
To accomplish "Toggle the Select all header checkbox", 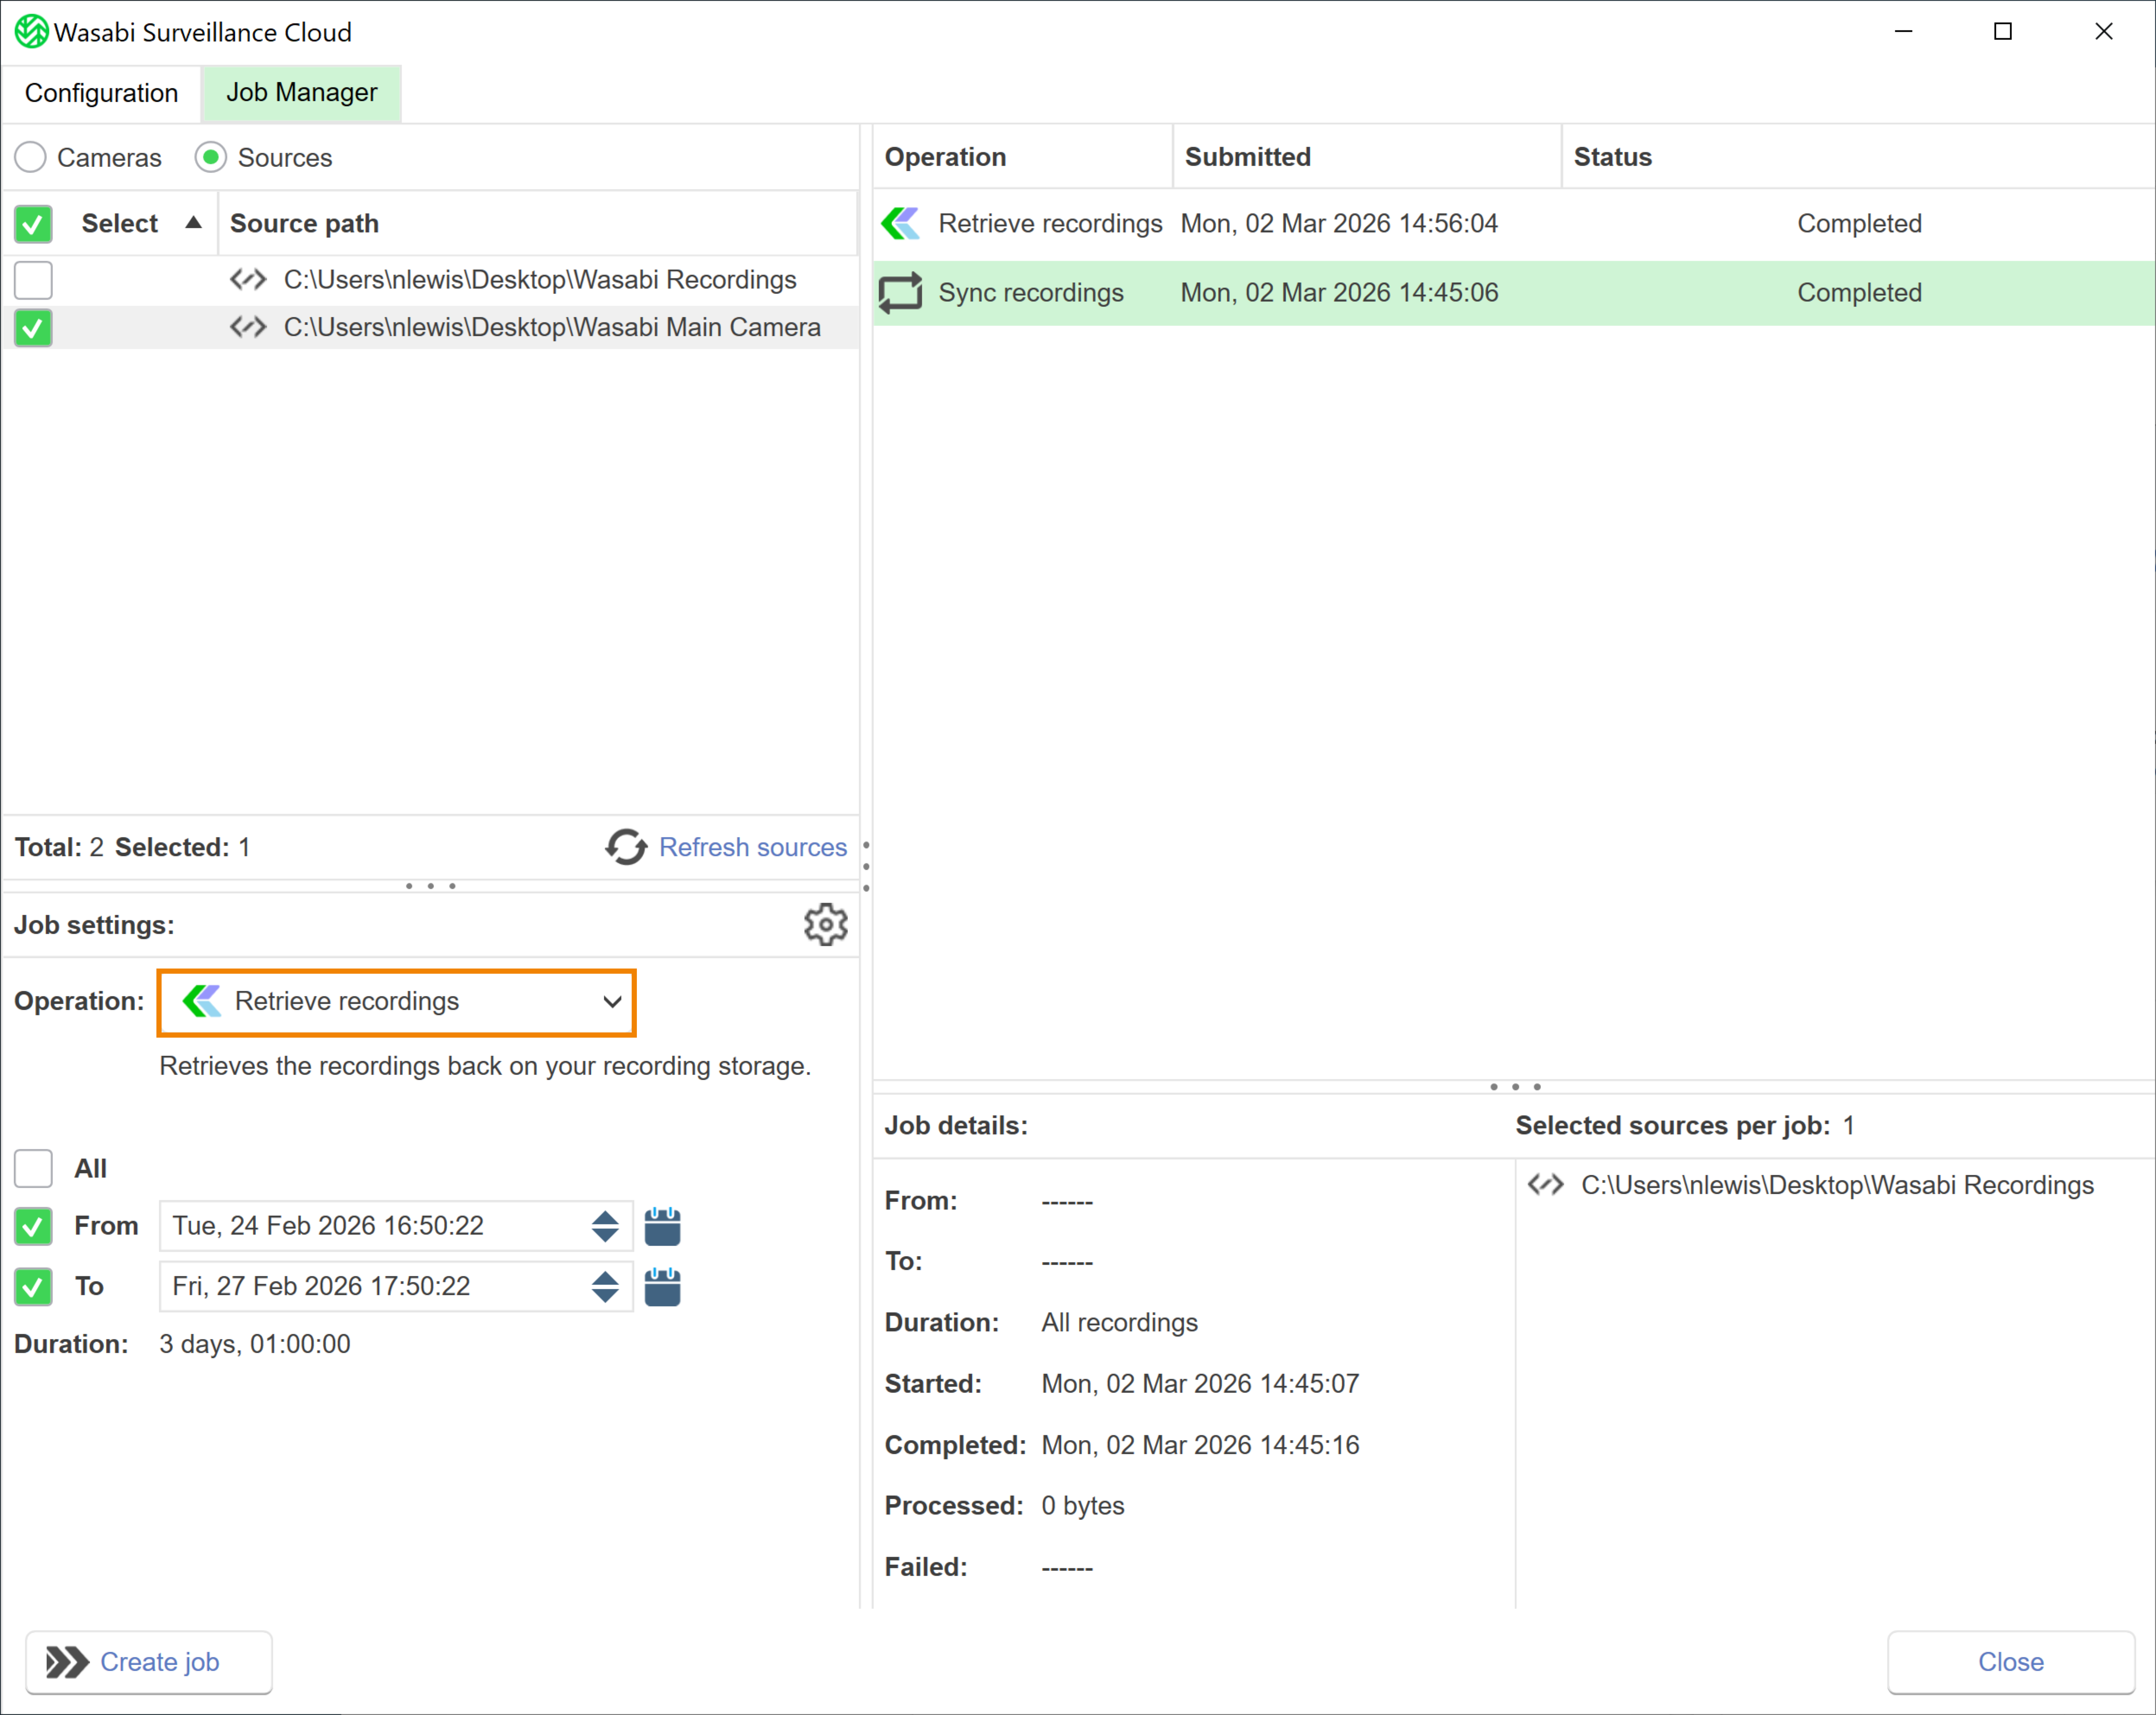I will click(x=33, y=224).
